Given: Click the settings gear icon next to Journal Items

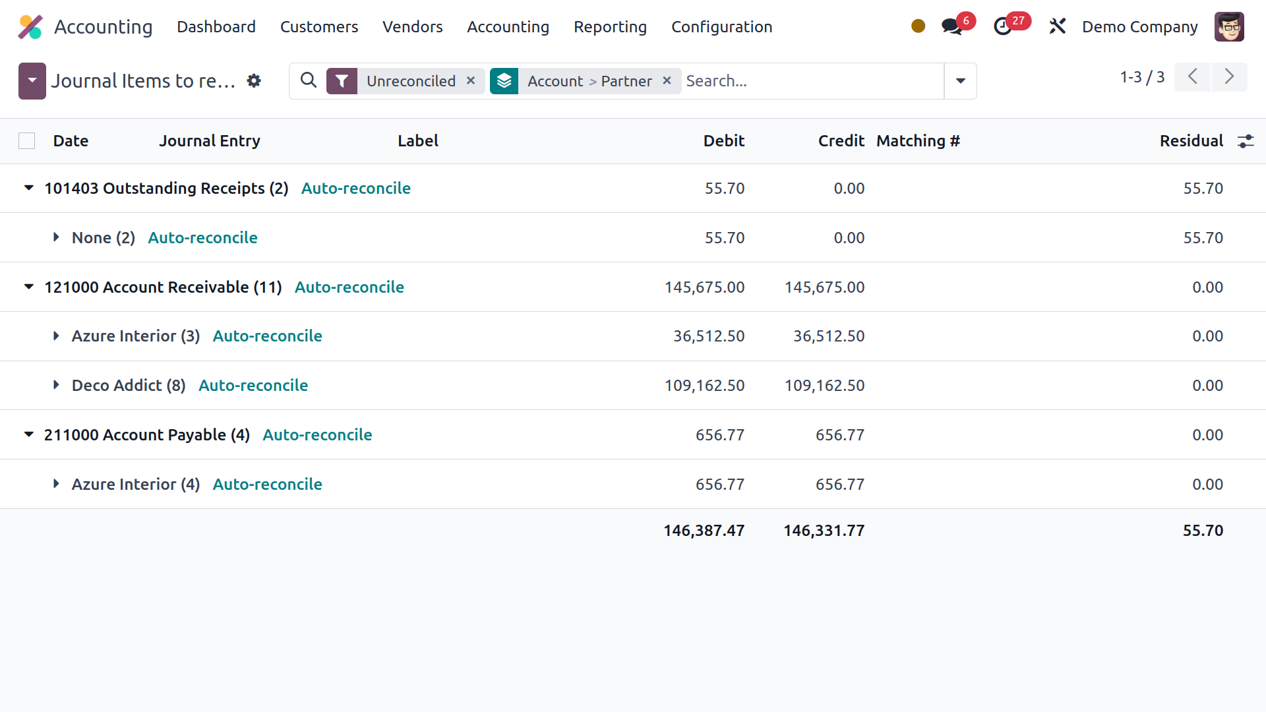Looking at the screenshot, I should click(x=253, y=81).
